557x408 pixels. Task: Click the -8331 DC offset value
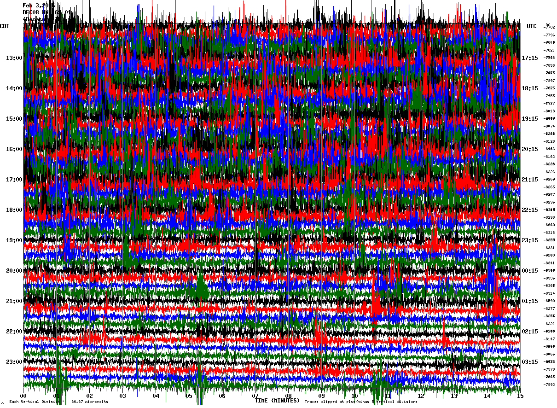549,248
